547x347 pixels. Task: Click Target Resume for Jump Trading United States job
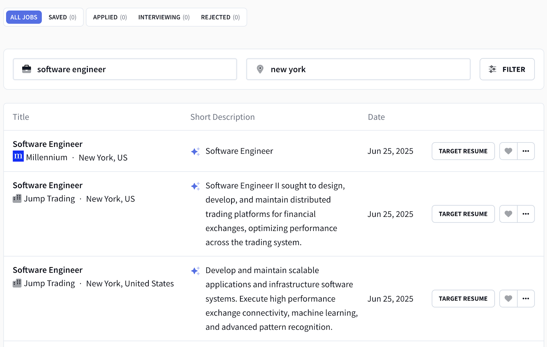[463, 299]
